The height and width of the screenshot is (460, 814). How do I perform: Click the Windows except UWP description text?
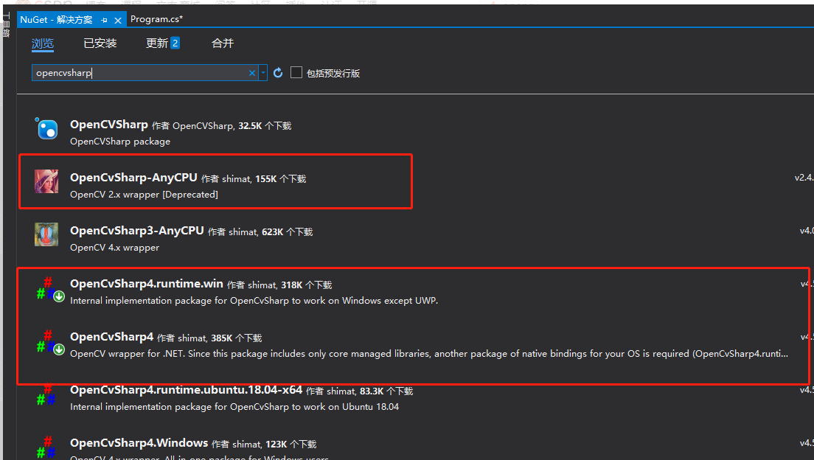coord(254,301)
